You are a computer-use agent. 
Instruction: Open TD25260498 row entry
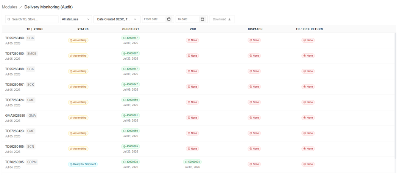14,69
